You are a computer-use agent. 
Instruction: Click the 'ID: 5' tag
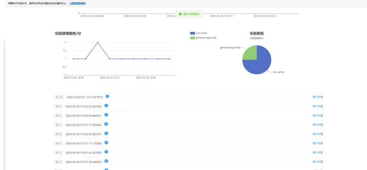pyautogui.click(x=58, y=143)
